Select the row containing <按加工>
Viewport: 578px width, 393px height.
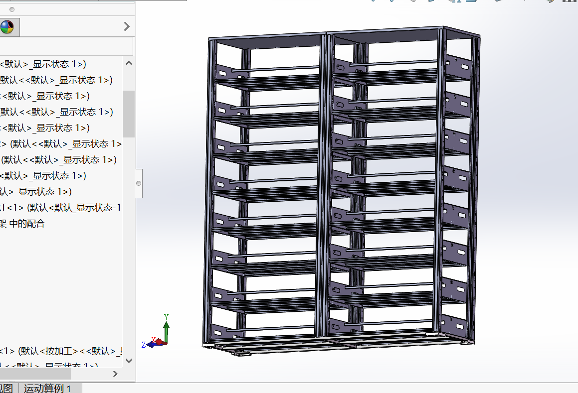(x=61, y=351)
